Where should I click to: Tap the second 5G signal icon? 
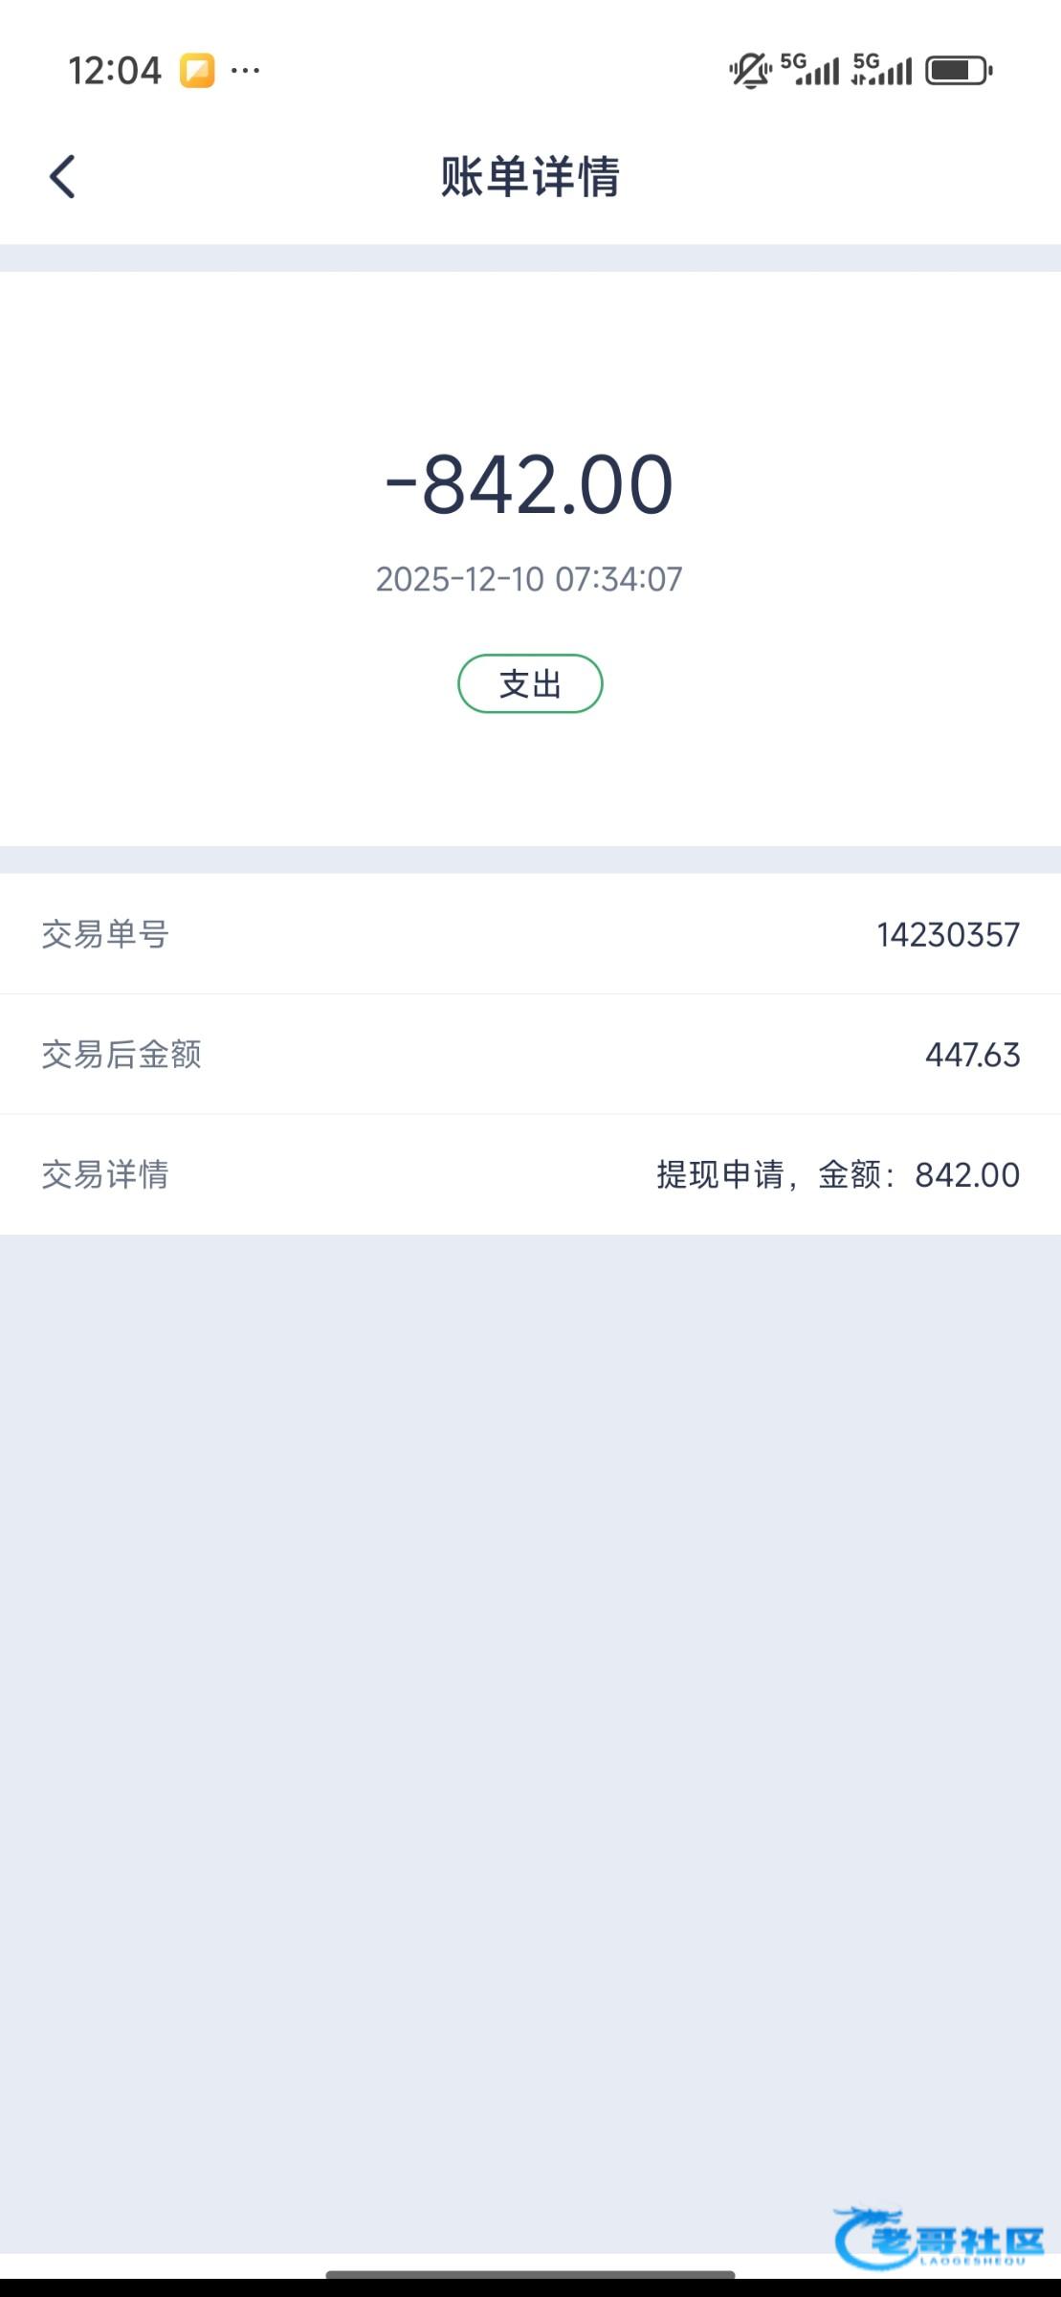pos(882,69)
